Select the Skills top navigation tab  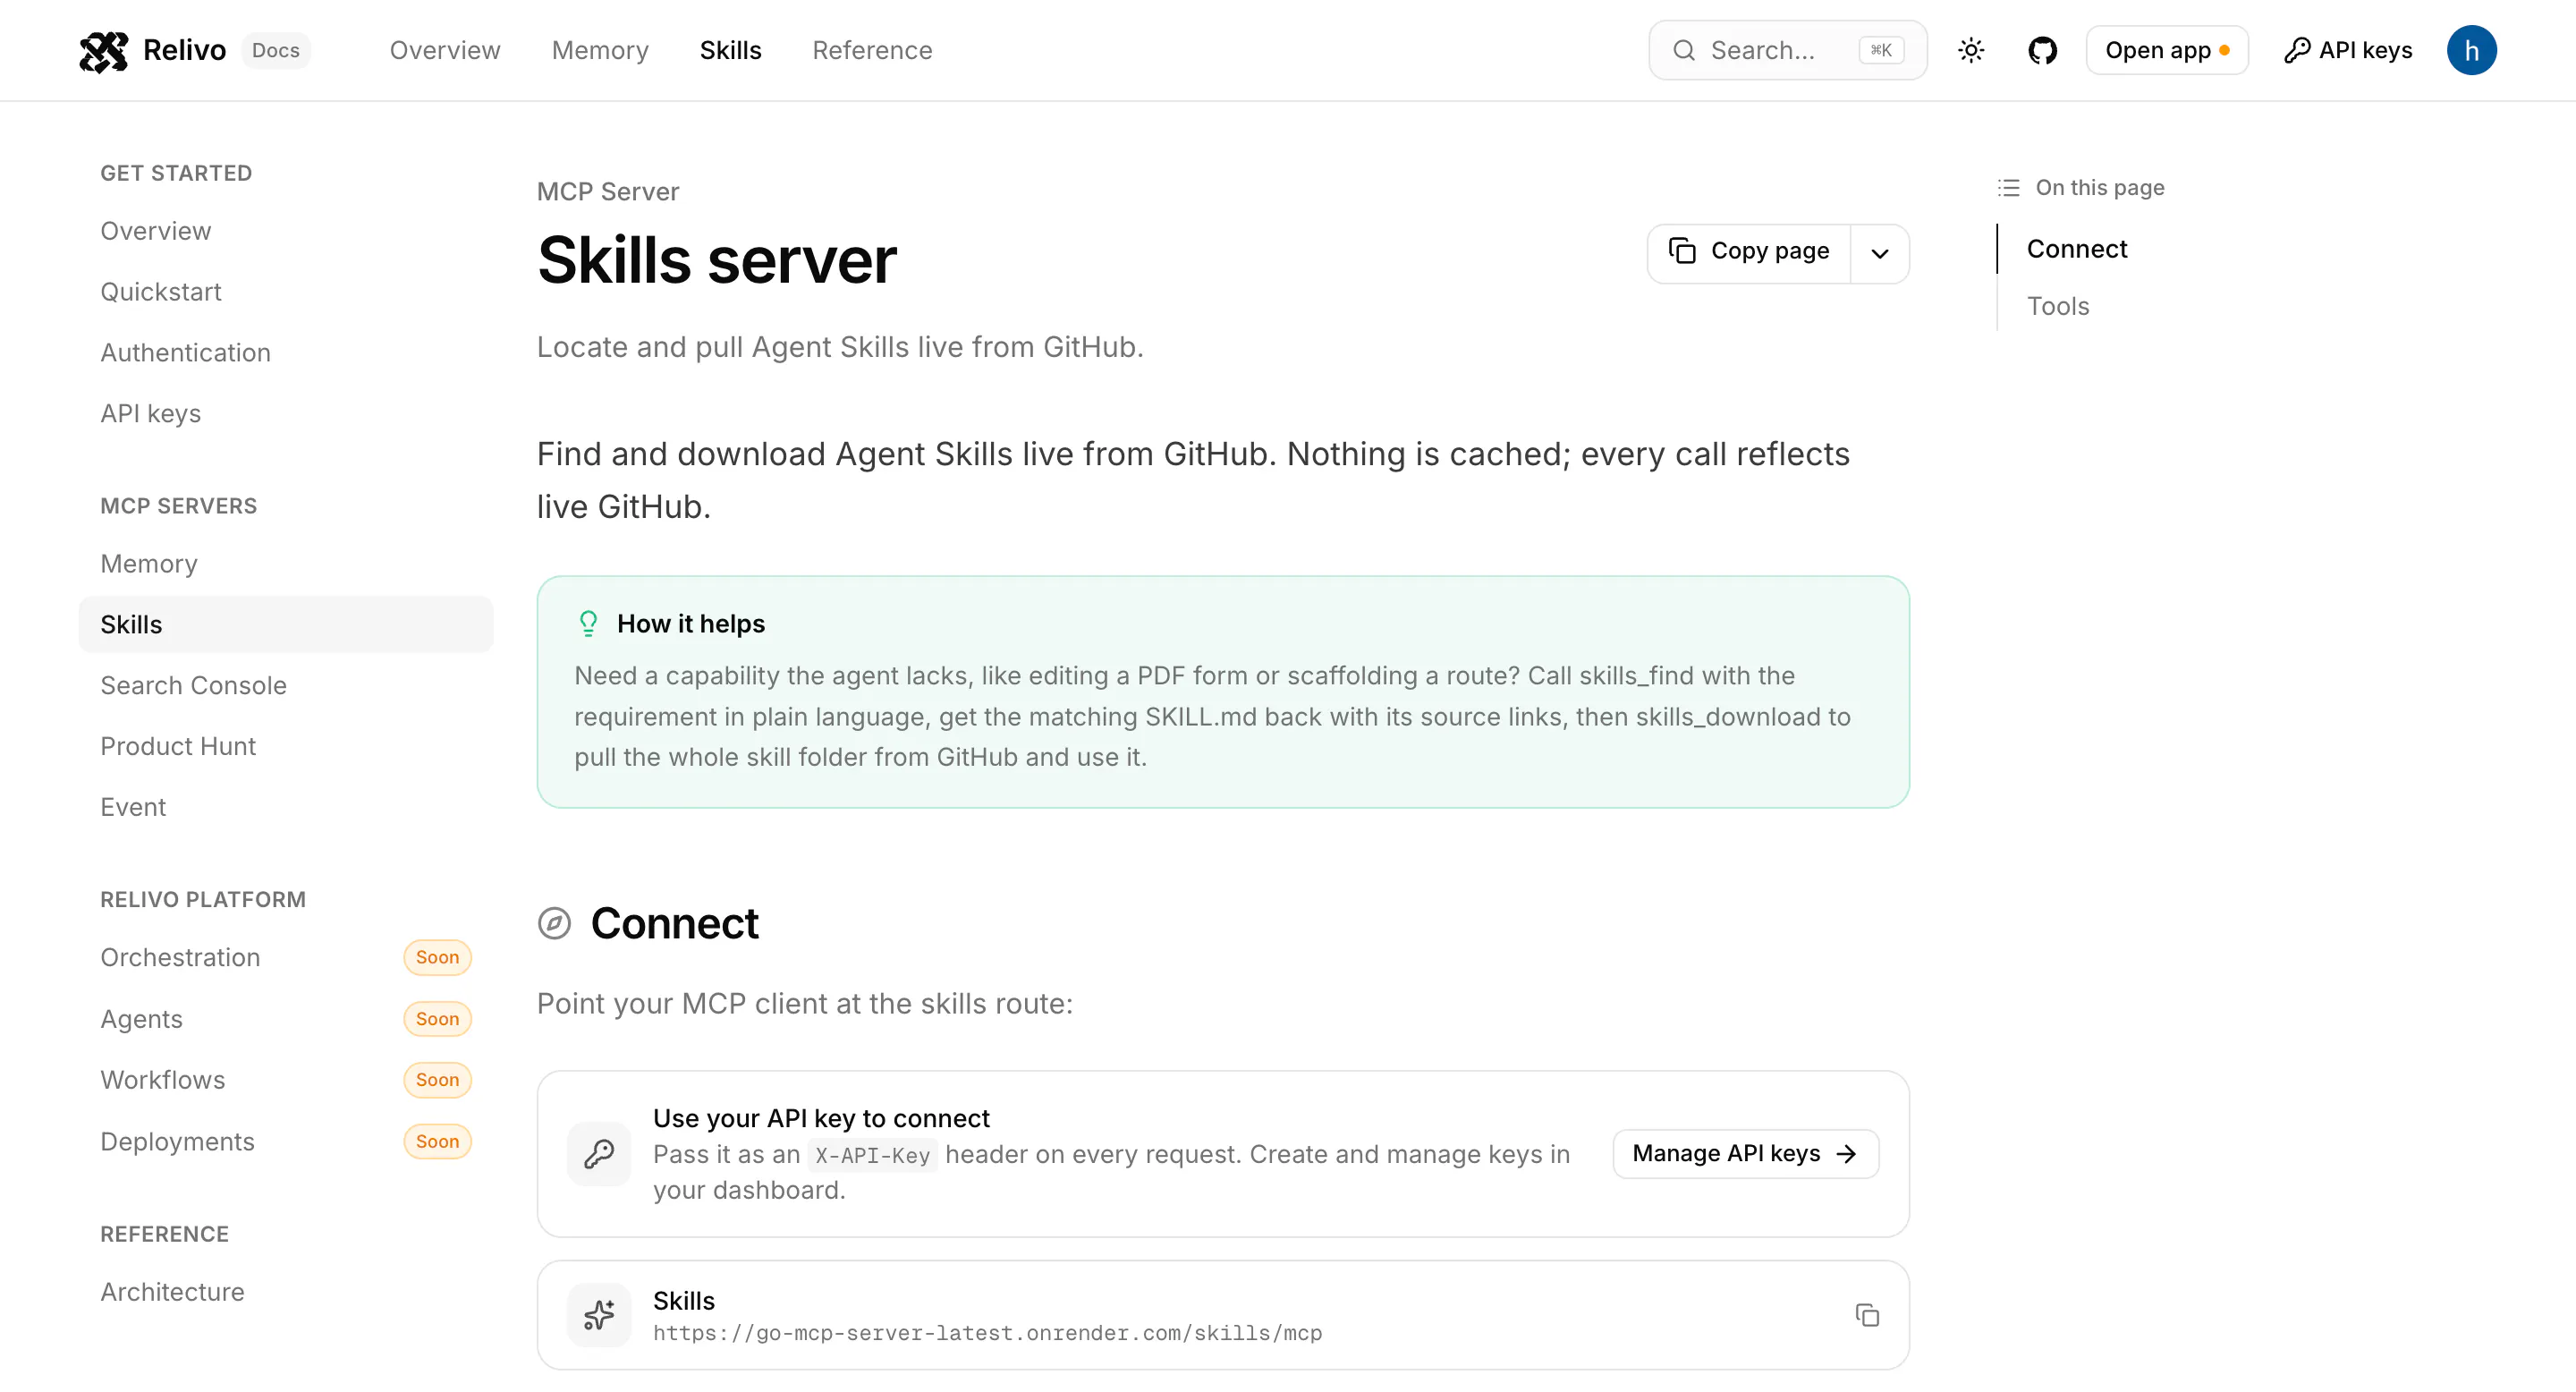click(x=730, y=50)
